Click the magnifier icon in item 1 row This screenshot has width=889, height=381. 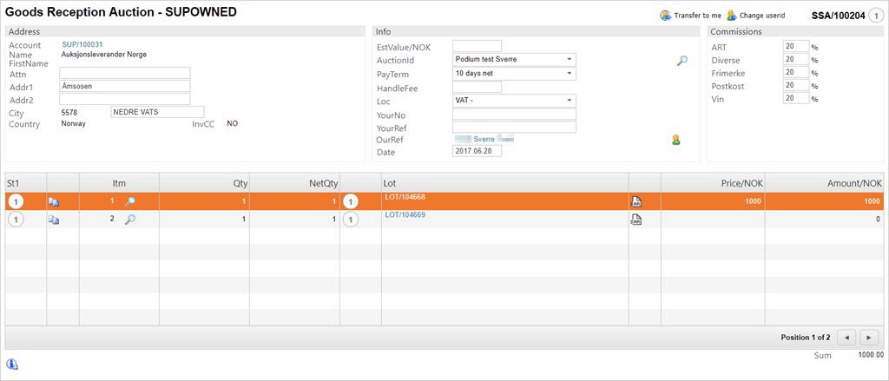130,201
